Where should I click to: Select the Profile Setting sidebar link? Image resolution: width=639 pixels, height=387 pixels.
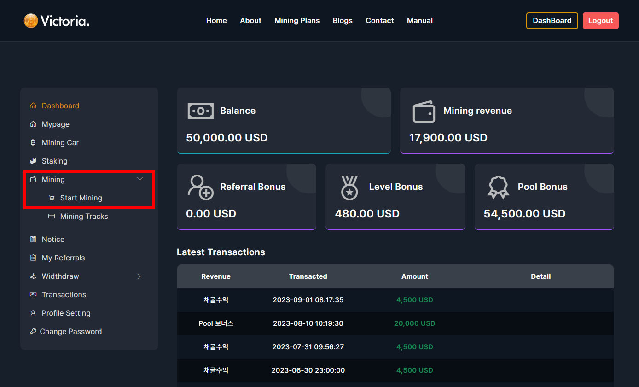click(66, 313)
